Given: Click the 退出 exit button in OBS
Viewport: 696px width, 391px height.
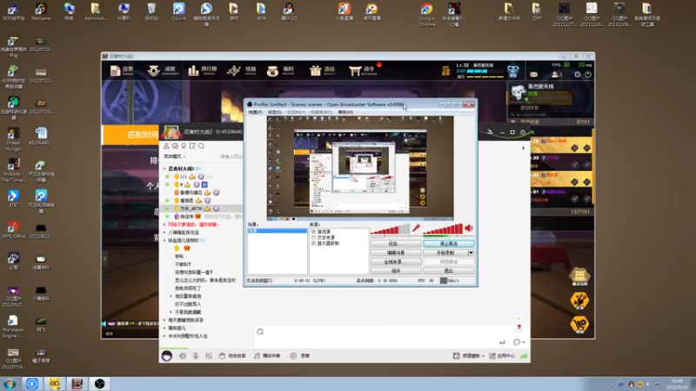Looking at the screenshot, I should (x=448, y=270).
